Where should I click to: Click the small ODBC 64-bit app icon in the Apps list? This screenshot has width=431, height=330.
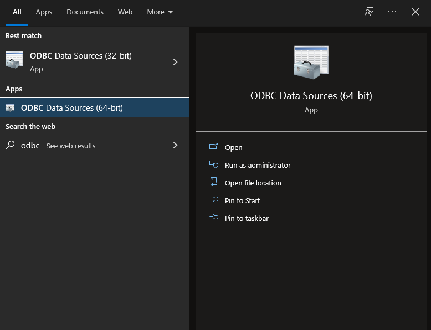[10, 108]
